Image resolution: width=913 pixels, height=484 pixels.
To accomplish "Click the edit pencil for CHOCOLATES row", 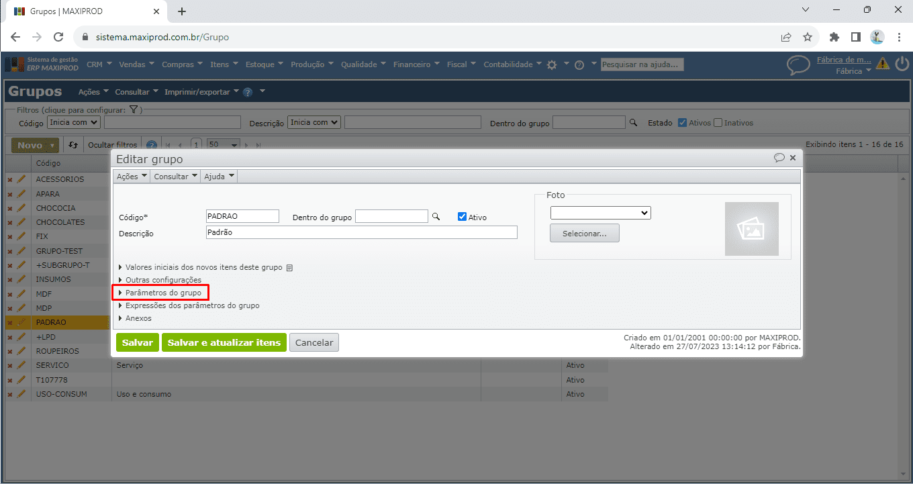I will [21, 222].
